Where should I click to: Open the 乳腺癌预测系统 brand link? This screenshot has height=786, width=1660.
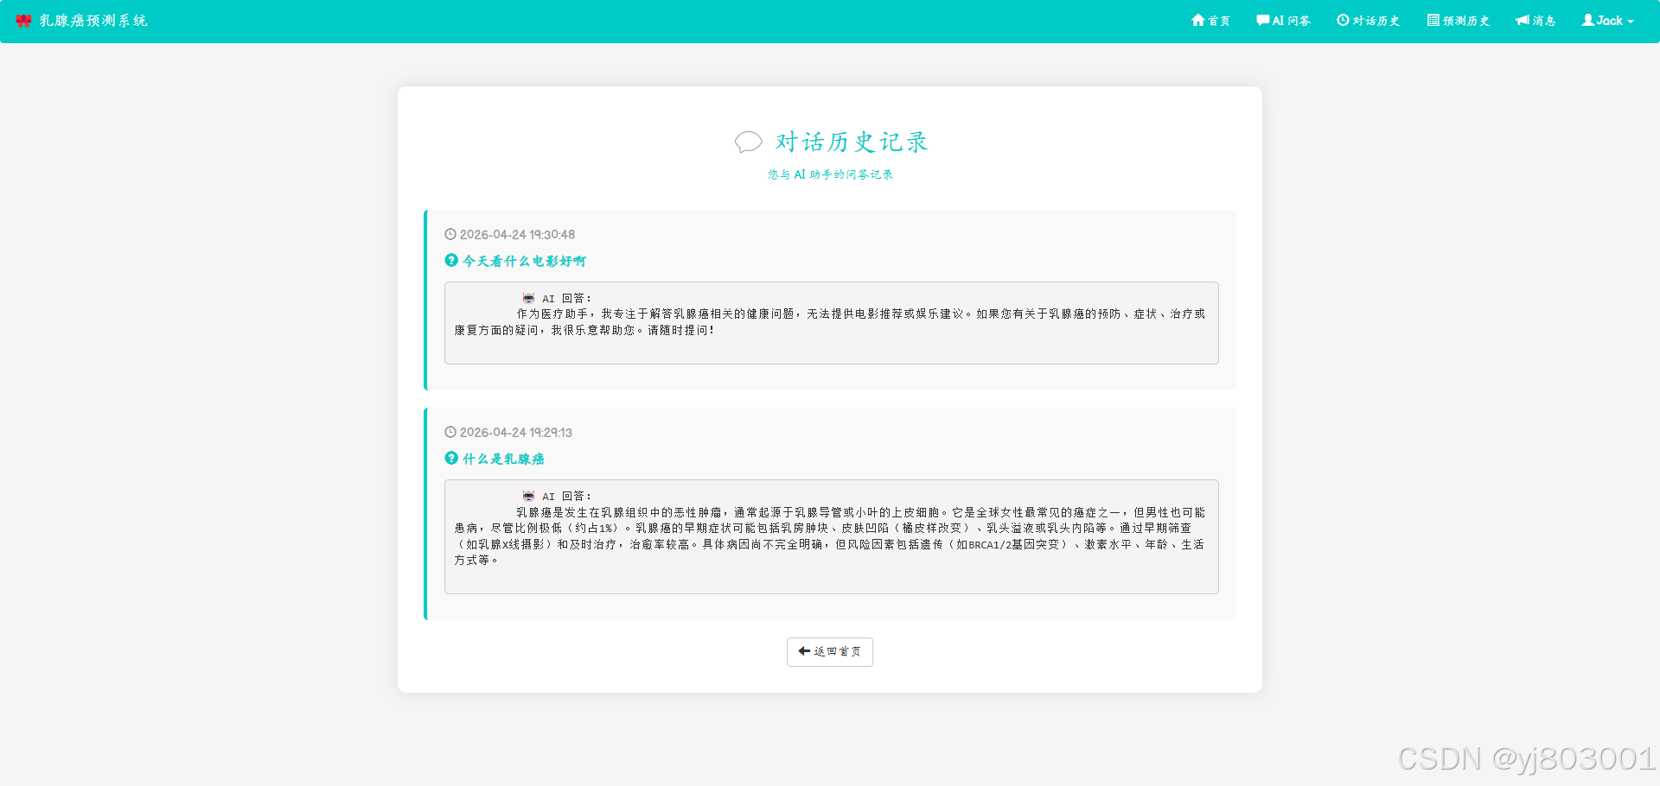click(x=82, y=21)
